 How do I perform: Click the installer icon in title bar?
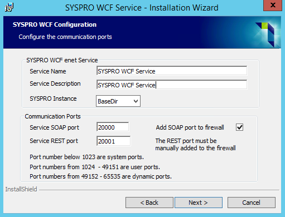(x=9, y=7)
